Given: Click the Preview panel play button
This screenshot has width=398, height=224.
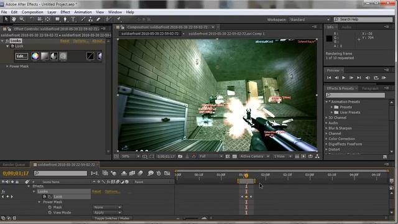Looking at the screenshot, I should 343,78.
